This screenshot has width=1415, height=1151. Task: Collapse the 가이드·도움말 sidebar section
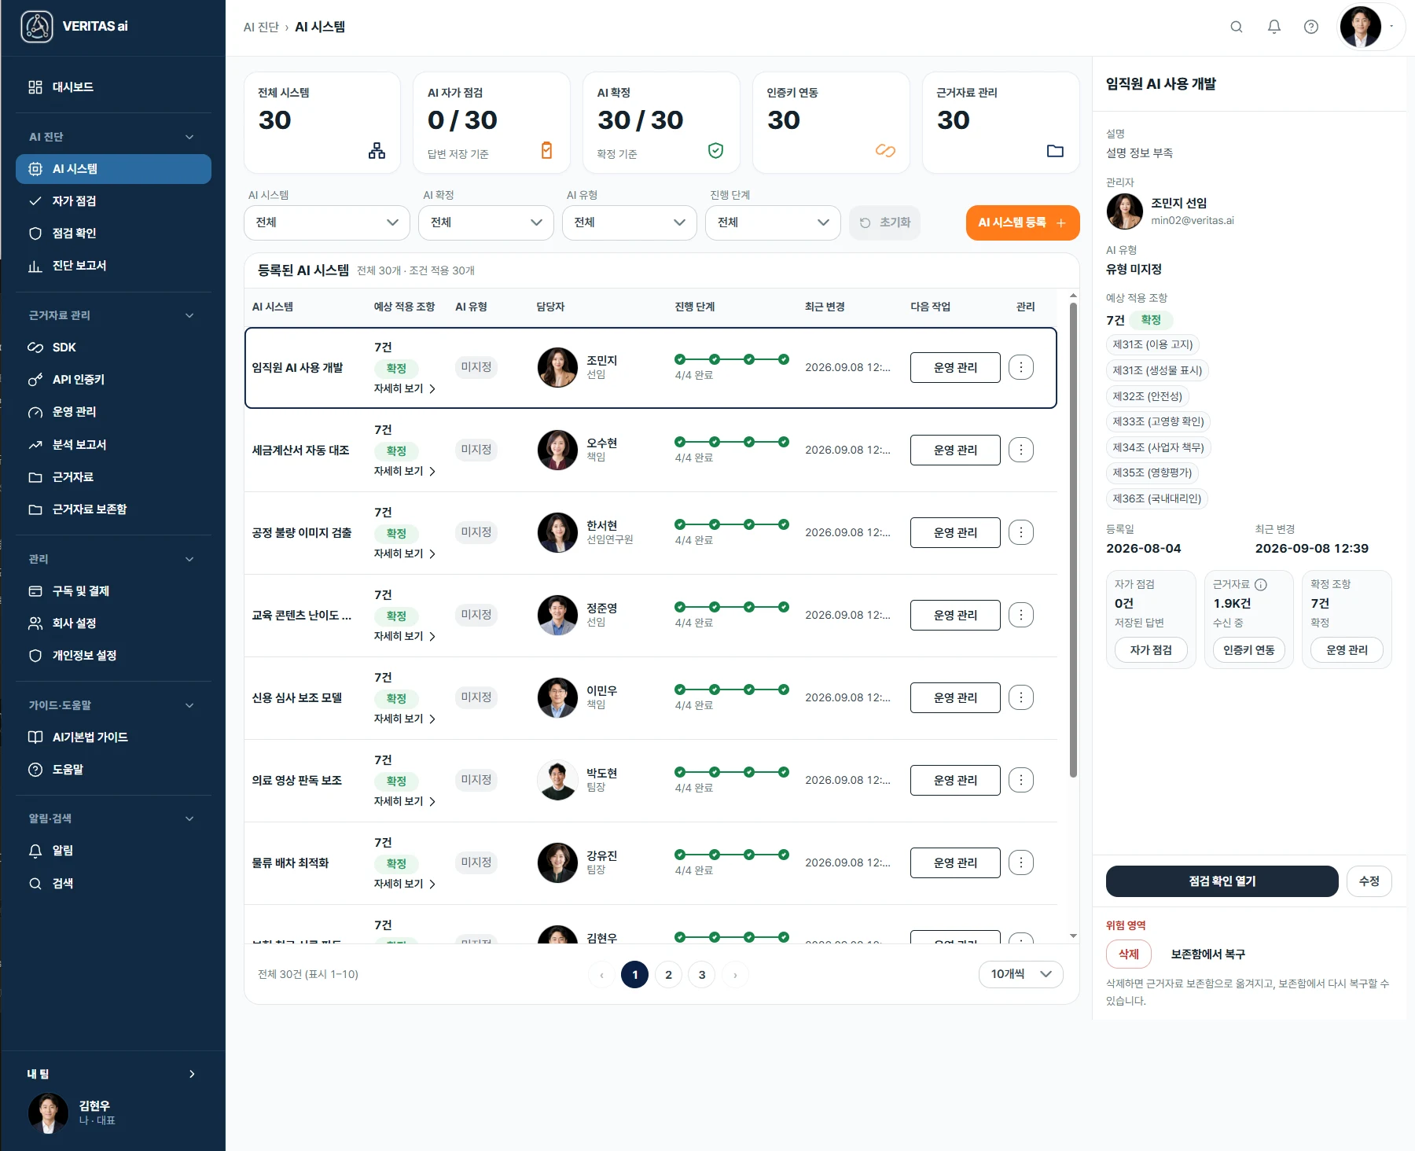[189, 705]
